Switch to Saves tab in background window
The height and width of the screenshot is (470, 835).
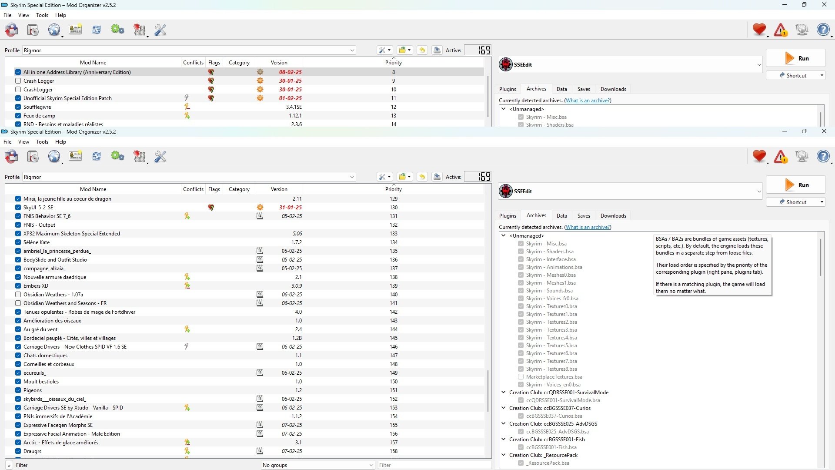[584, 89]
